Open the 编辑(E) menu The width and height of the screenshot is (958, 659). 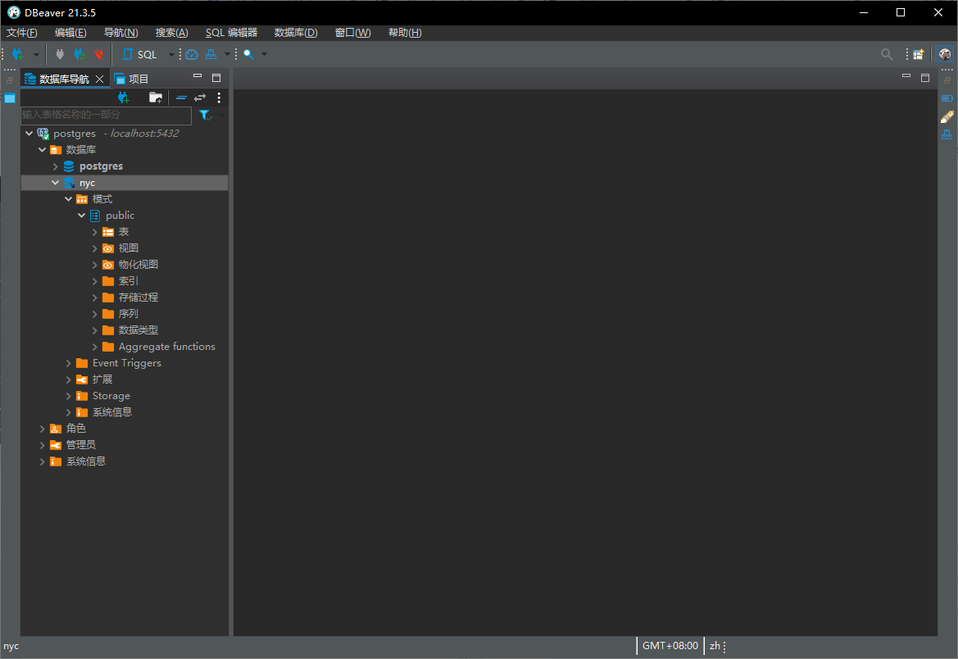(x=70, y=33)
